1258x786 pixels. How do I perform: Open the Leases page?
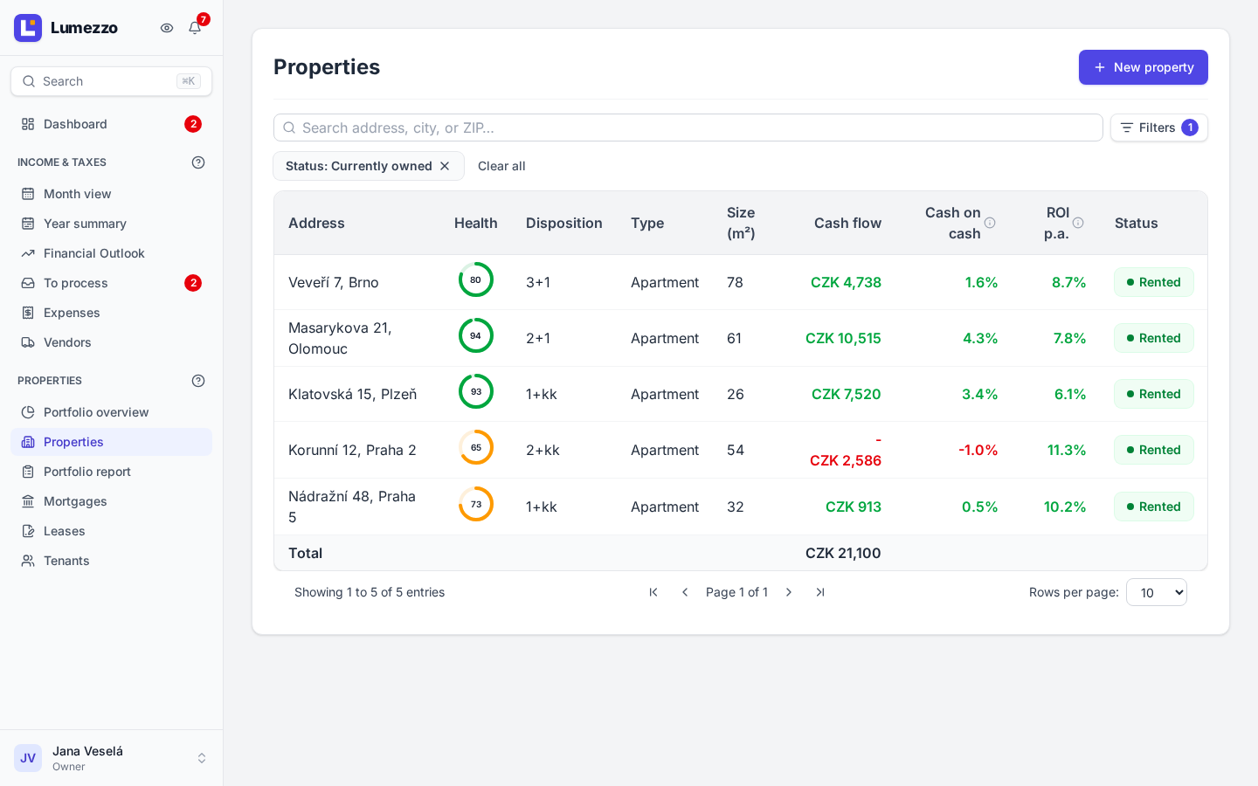click(x=111, y=531)
